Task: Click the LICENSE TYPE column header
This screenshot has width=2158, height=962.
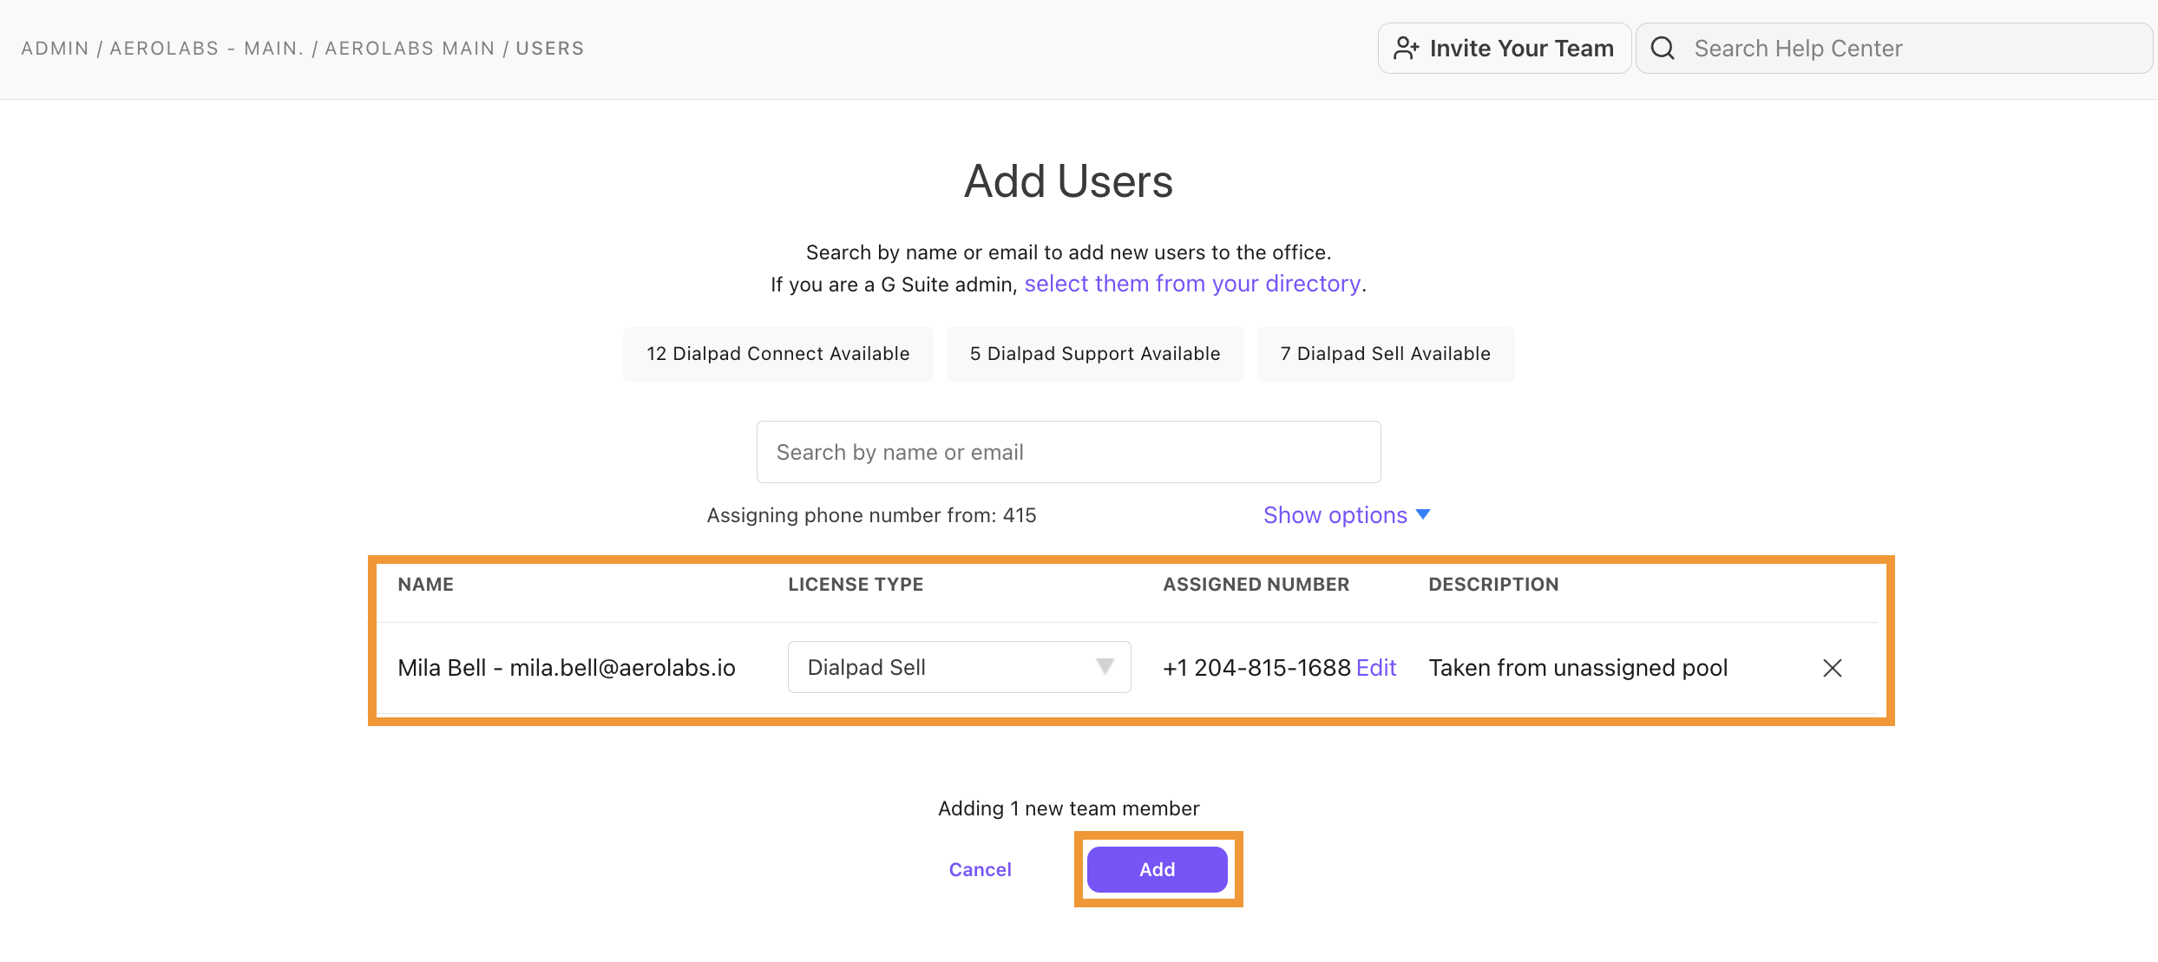Action: 856,585
